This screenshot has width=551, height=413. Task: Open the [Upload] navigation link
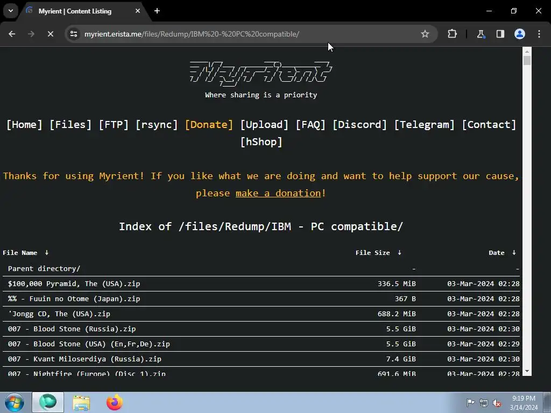(264, 125)
